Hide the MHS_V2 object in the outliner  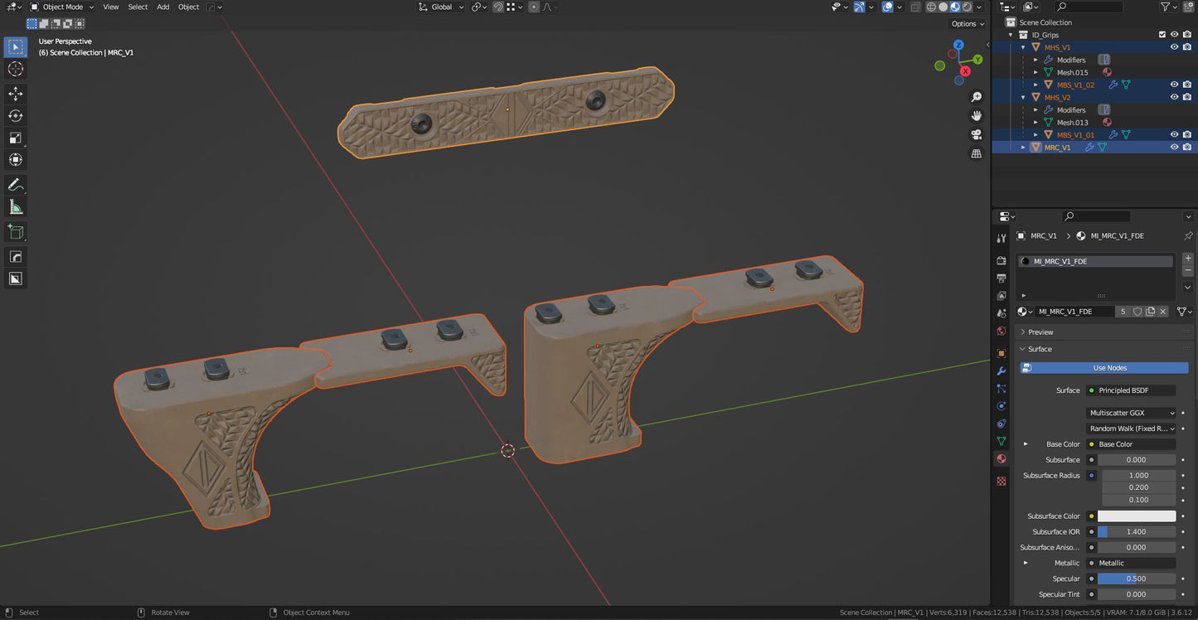click(1174, 96)
